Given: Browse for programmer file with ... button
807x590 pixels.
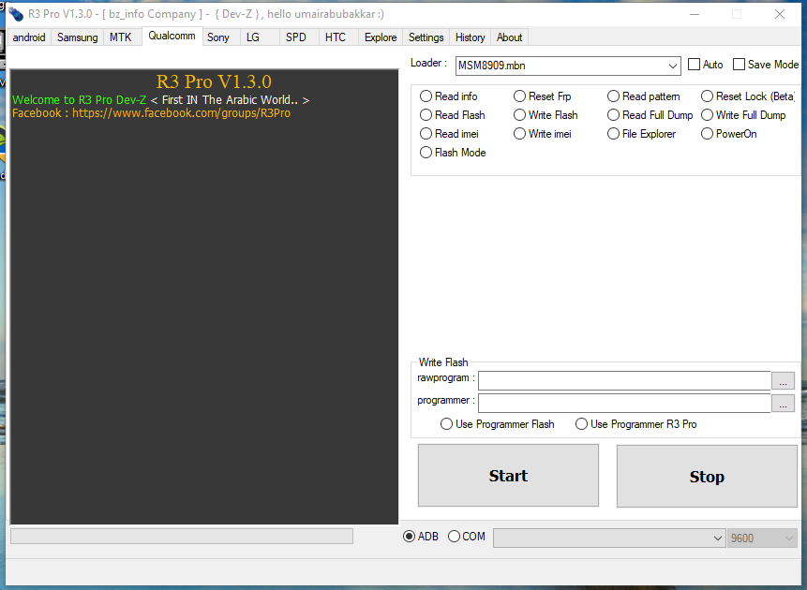Looking at the screenshot, I should click(x=783, y=404).
